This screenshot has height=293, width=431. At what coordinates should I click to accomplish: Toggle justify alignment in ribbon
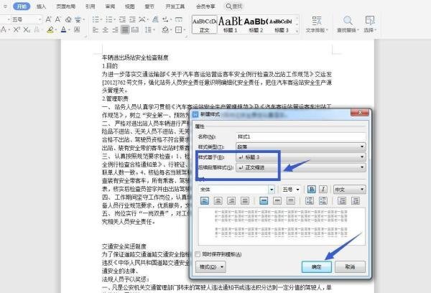tap(125, 29)
